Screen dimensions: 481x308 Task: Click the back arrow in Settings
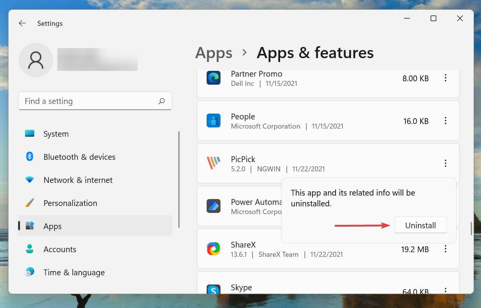click(x=22, y=23)
